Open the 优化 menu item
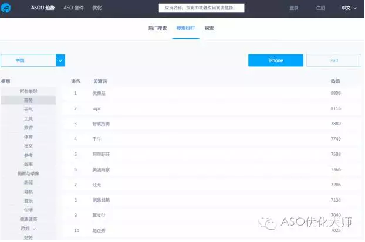 coord(97,8)
